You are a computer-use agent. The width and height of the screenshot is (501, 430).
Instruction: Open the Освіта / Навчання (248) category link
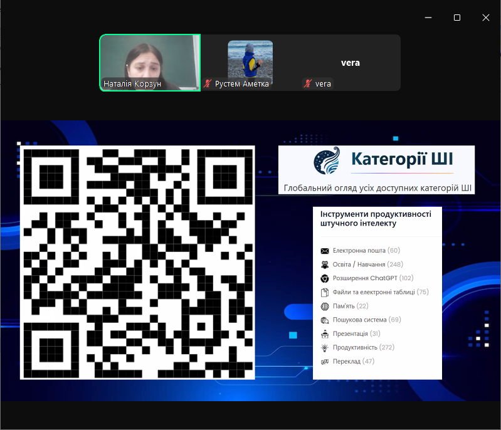(367, 265)
